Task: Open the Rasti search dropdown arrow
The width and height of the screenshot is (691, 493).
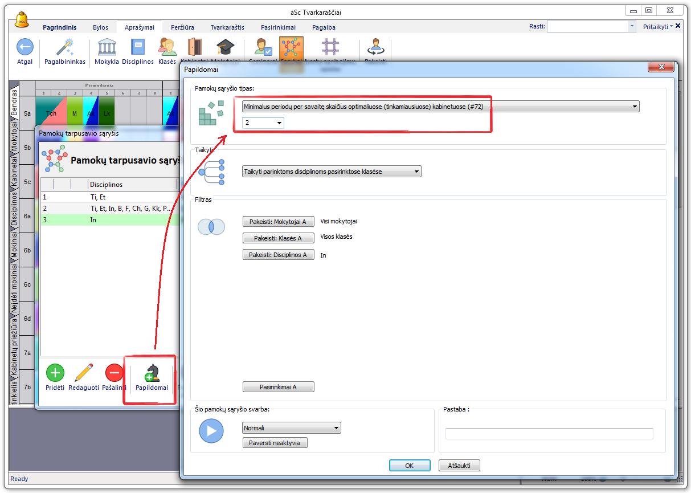Action: point(631,26)
